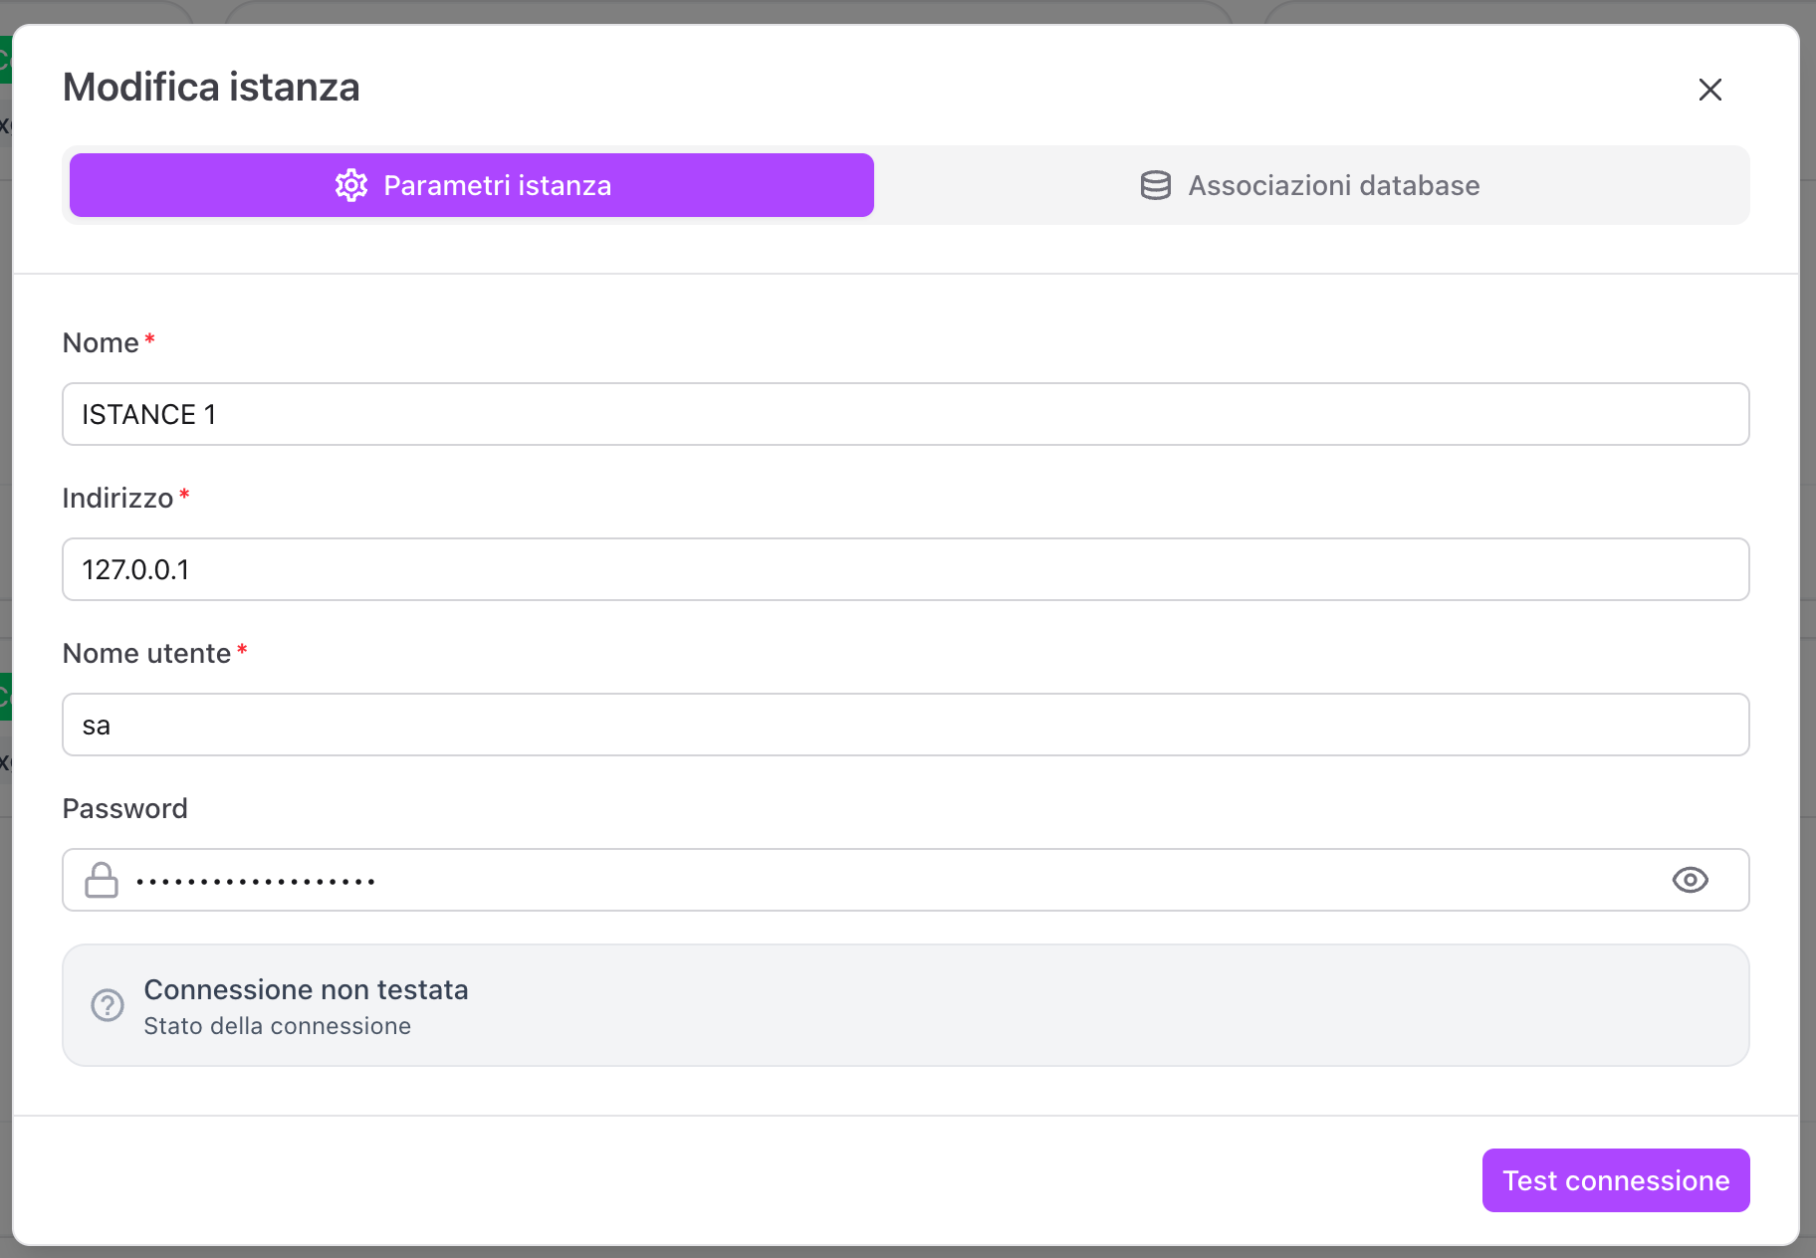Click the Modifica istanza dialog title
This screenshot has width=1816, height=1258.
pyautogui.click(x=211, y=88)
